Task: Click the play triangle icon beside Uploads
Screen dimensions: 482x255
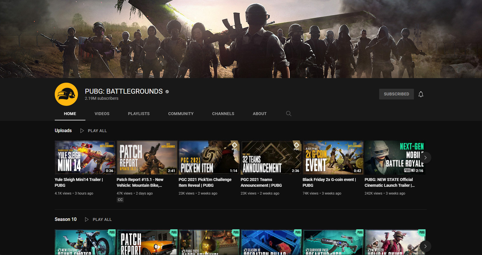Action: [82, 131]
